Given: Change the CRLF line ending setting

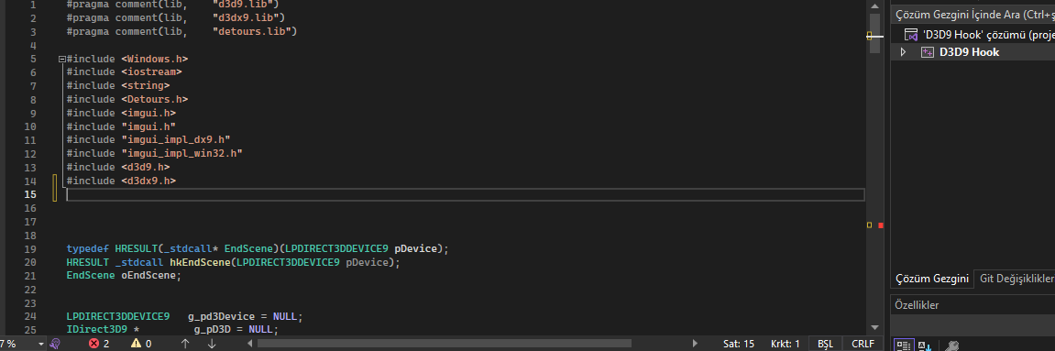Looking at the screenshot, I should (863, 344).
